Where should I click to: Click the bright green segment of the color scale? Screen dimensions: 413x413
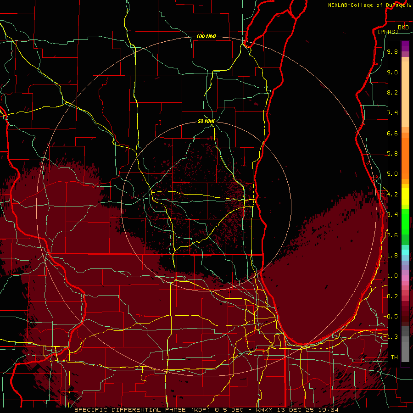click(405, 221)
